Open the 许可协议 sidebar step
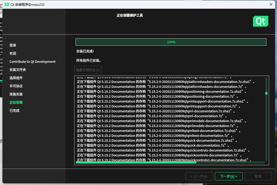Viewport: 277px width, 185px height. pos(16,86)
